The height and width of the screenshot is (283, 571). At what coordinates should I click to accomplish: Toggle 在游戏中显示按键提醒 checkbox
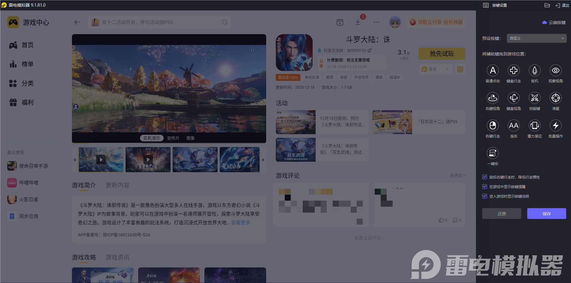[x=485, y=187]
